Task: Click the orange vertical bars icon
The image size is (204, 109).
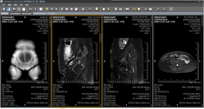Action: 134,9
